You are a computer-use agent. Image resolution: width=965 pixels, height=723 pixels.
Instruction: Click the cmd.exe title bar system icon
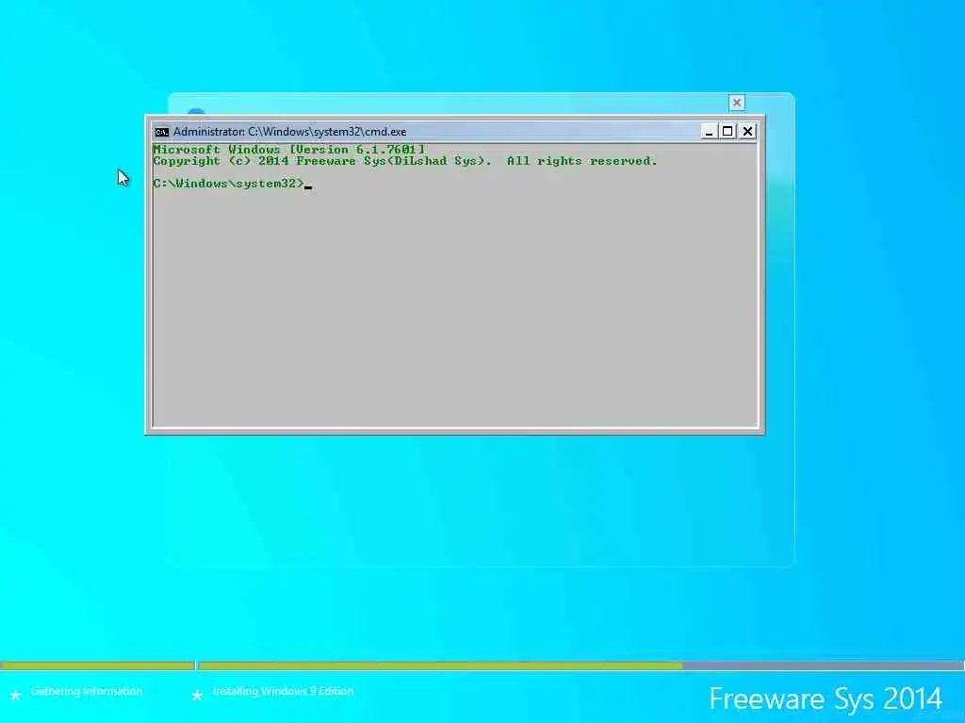coord(162,132)
